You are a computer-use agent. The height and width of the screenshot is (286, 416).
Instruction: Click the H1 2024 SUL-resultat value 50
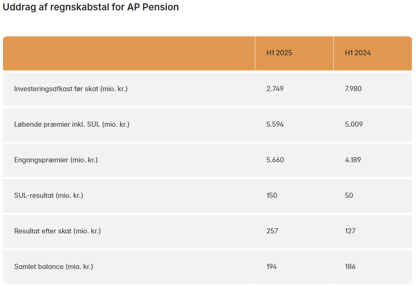coord(349,196)
